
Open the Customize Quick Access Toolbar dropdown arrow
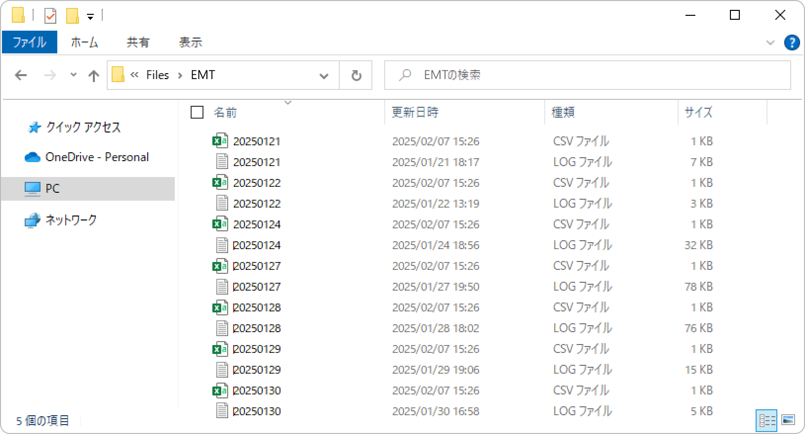click(x=90, y=17)
